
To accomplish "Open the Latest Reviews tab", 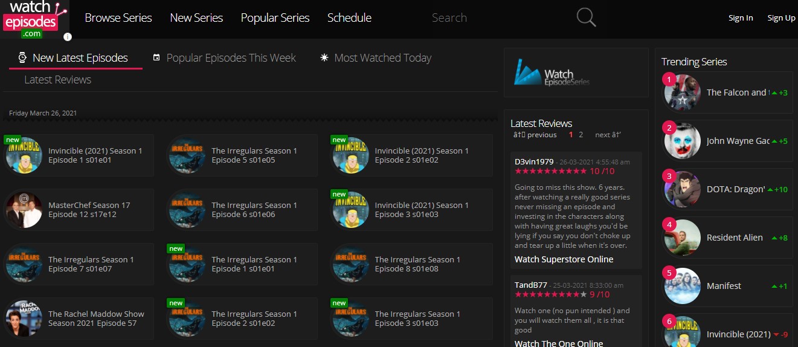I will 57,79.
